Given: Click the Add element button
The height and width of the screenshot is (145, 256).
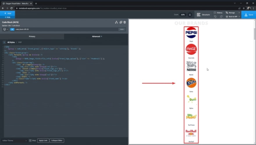Looking at the screenshot, I should tap(8, 13).
